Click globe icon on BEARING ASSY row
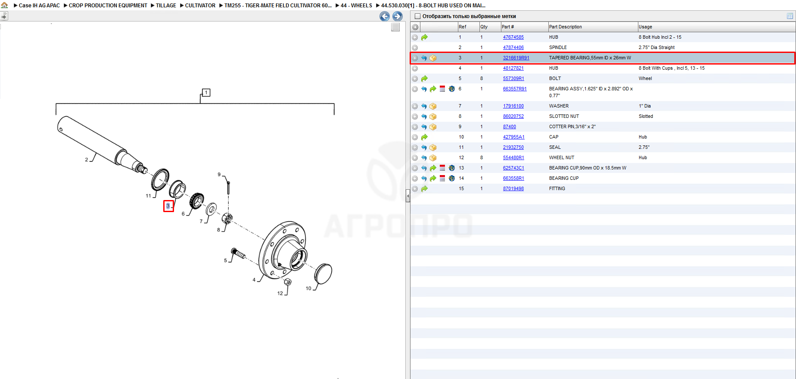This screenshot has width=796, height=379. tap(451, 89)
